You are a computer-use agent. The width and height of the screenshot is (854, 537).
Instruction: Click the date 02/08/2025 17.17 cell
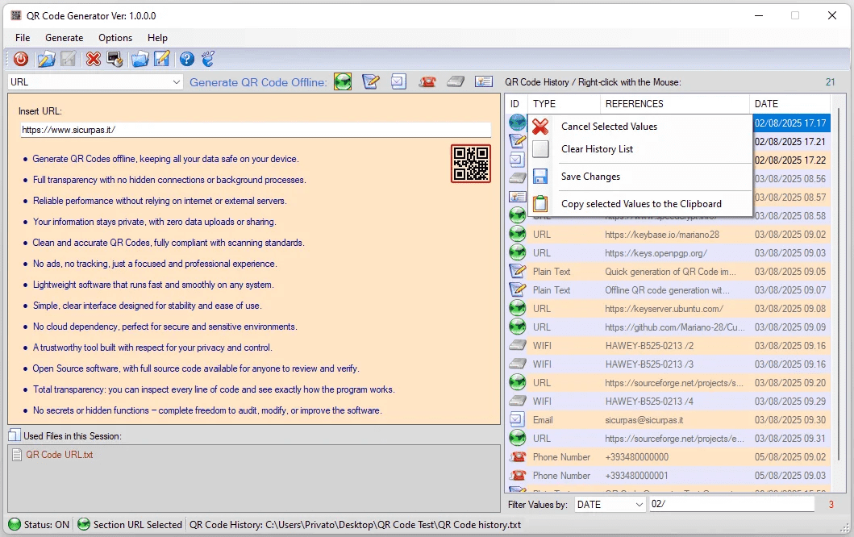pyautogui.click(x=790, y=123)
